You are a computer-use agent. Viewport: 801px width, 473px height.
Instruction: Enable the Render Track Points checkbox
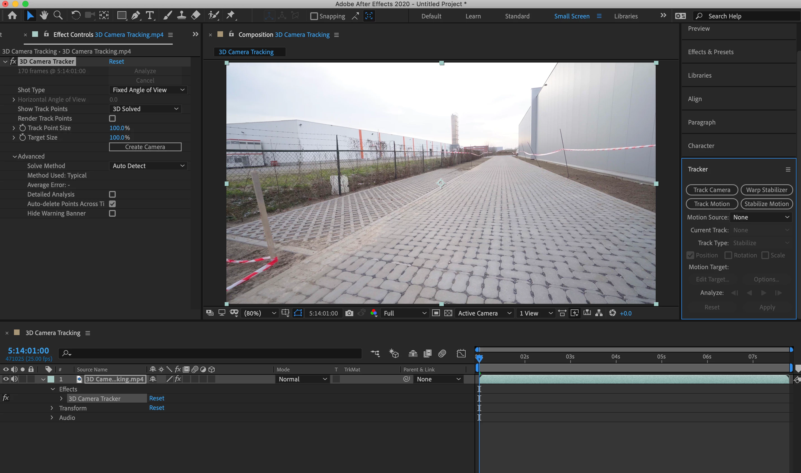(x=112, y=118)
